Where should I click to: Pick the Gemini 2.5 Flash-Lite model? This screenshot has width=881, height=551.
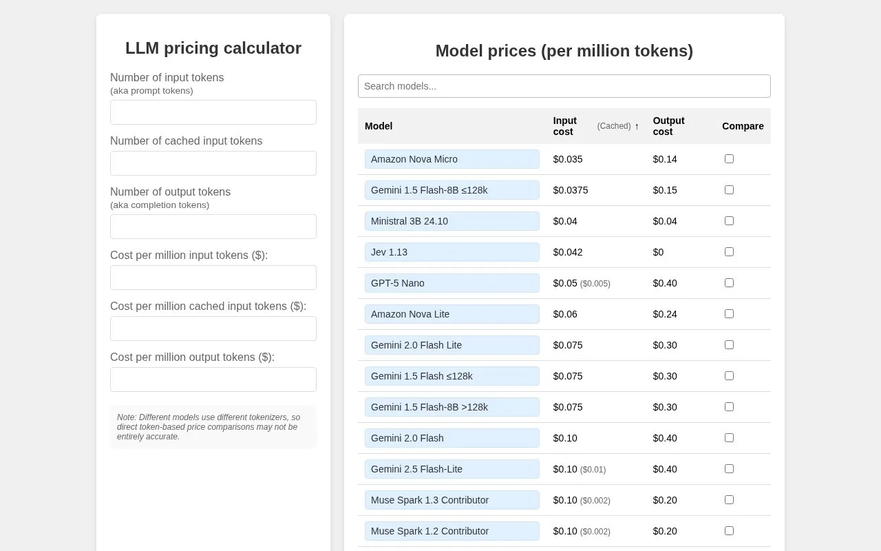point(452,469)
